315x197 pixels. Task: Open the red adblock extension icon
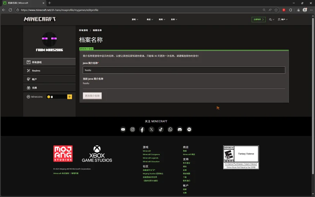pyautogui.click(x=283, y=10)
